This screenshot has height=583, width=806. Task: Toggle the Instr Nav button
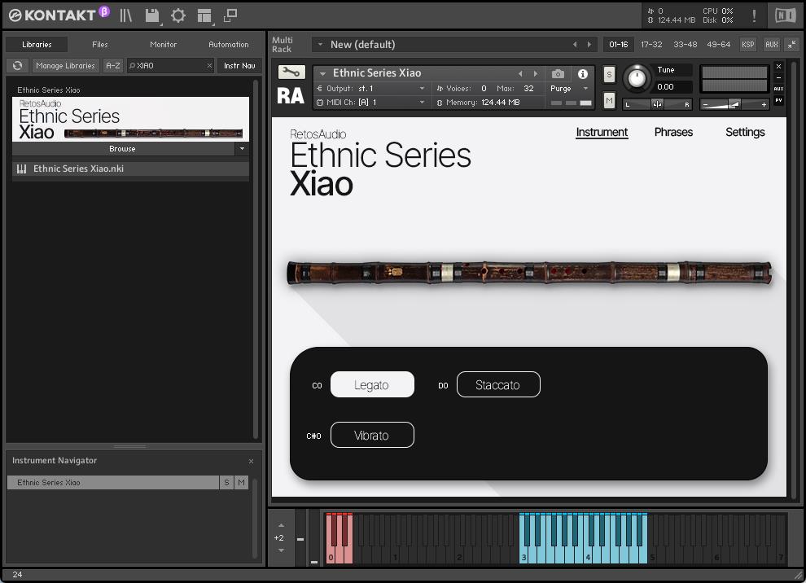[239, 65]
